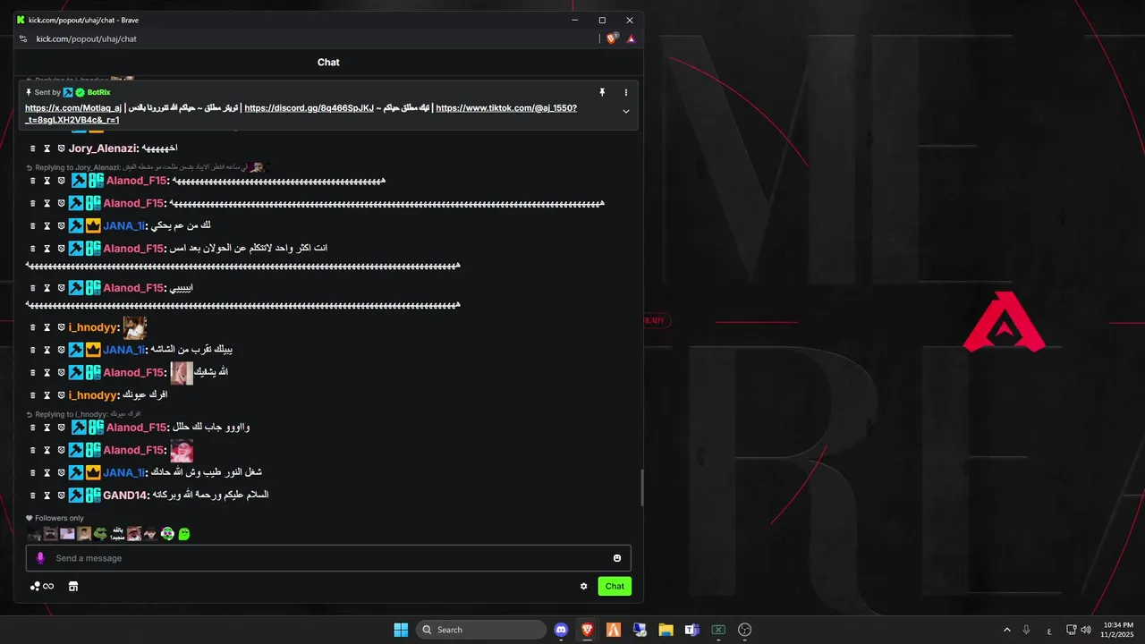Click the 'Followers only' label
This screenshot has width=1145, height=644.
tap(55, 518)
